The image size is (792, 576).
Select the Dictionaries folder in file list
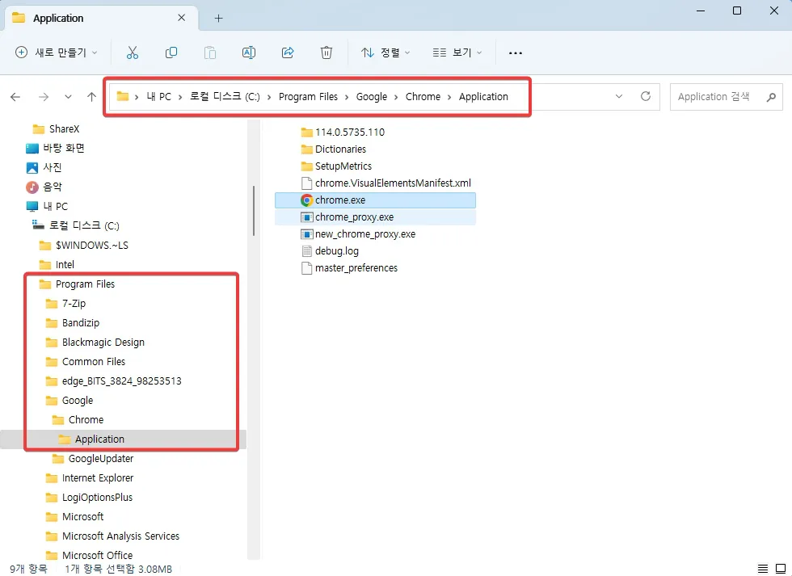point(340,149)
